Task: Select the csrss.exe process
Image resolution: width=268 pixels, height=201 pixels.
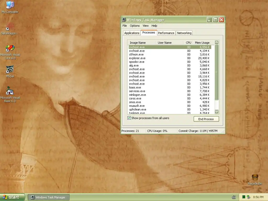Action: point(170,98)
